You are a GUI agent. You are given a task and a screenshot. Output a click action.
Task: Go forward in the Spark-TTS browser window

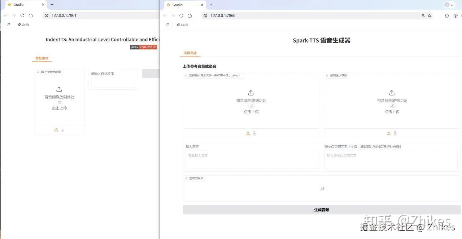[x=173, y=16]
